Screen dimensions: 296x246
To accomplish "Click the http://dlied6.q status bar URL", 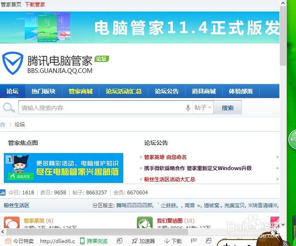I will coord(58,241).
